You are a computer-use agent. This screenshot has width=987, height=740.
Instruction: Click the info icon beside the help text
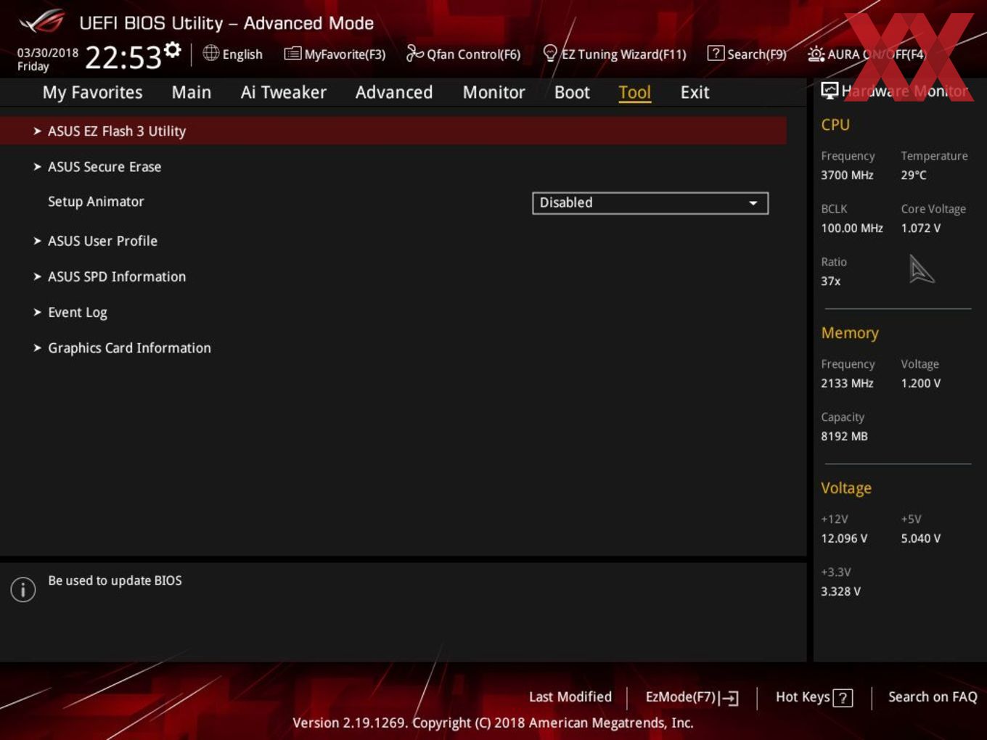coord(23,589)
